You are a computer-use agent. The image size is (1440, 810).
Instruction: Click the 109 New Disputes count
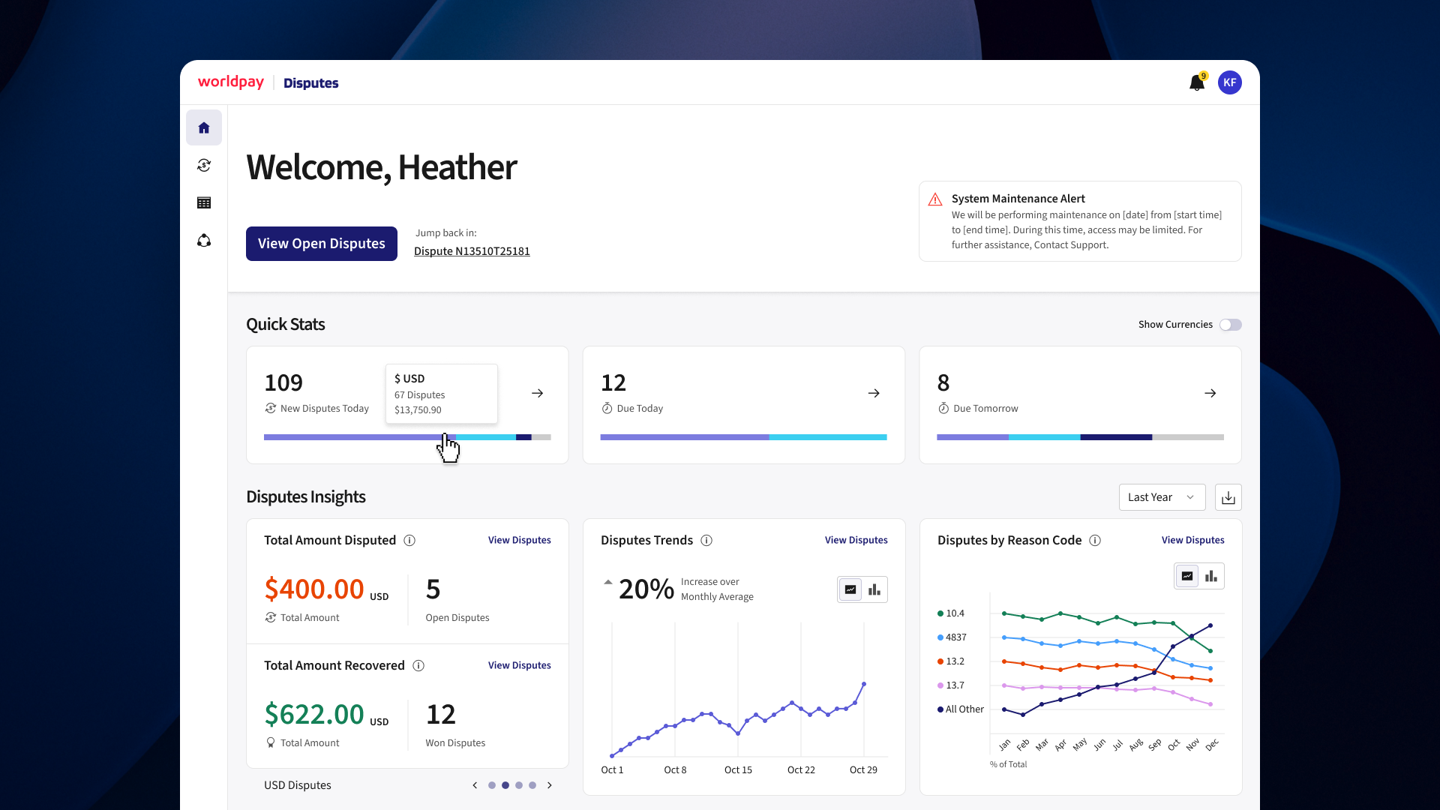[283, 383]
